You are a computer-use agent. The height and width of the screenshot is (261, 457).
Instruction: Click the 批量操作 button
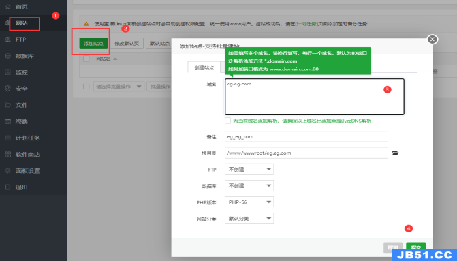[x=160, y=87]
